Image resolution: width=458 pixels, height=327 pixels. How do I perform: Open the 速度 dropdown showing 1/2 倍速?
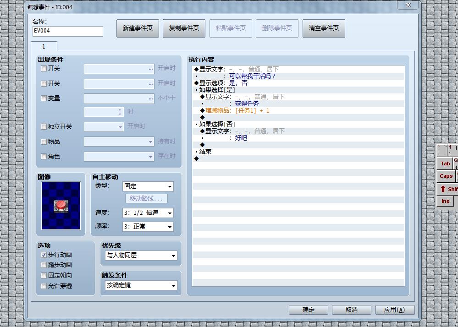pyautogui.click(x=148, y=213)
